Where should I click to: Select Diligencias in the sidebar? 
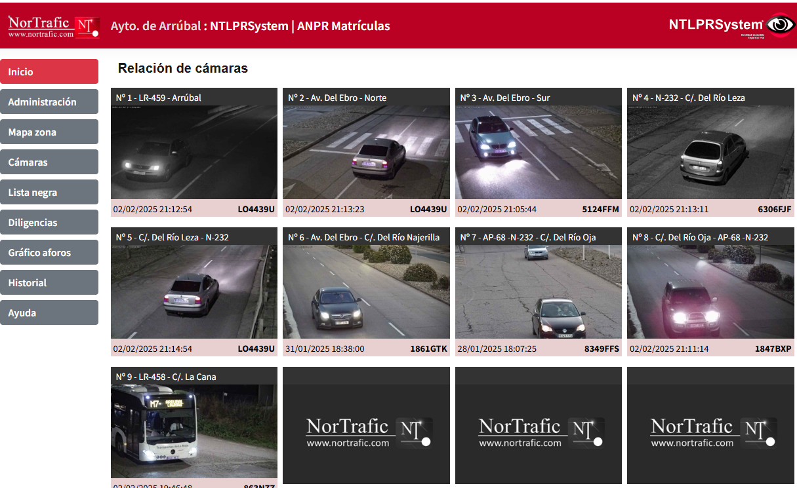click(x=49, y=222)
